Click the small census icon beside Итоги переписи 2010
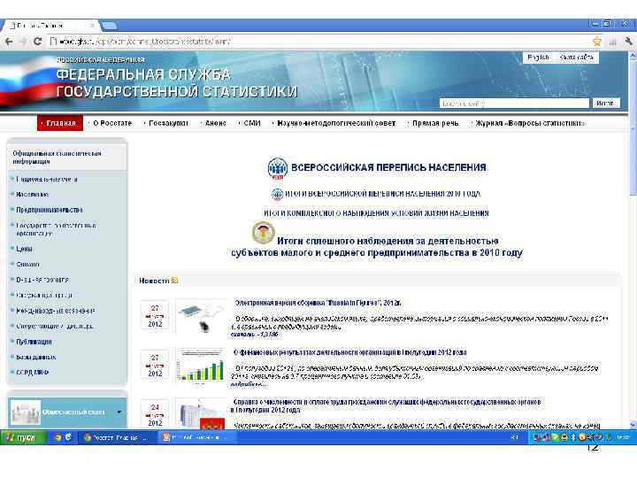637x478 pixels. click(277, 194)
